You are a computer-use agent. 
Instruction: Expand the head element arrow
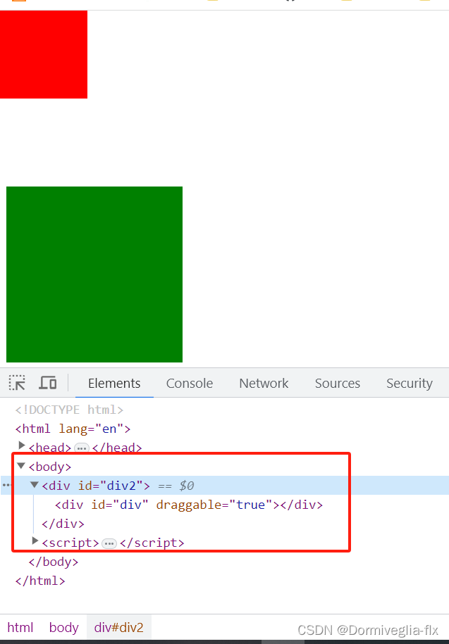(22, 446)
